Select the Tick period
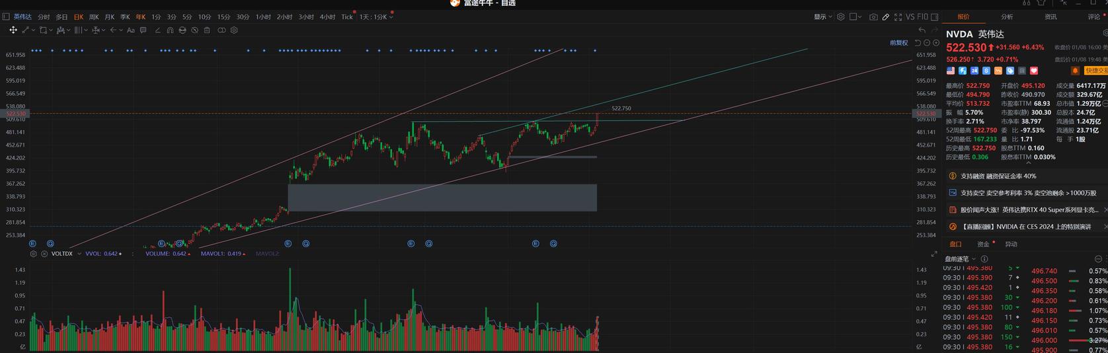 coord(347,17)
